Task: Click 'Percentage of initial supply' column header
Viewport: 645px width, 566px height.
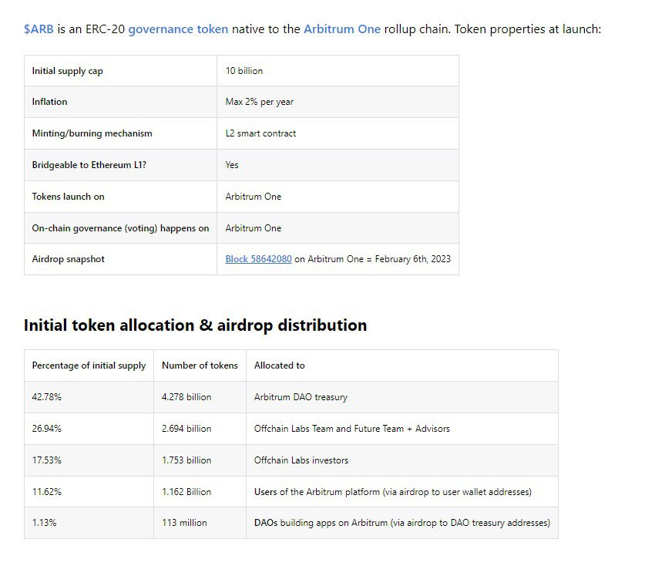Action: (x=89, y=366)
